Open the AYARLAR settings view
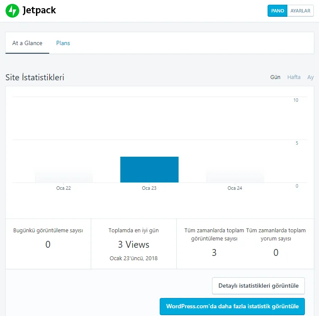 pos(300,11)
